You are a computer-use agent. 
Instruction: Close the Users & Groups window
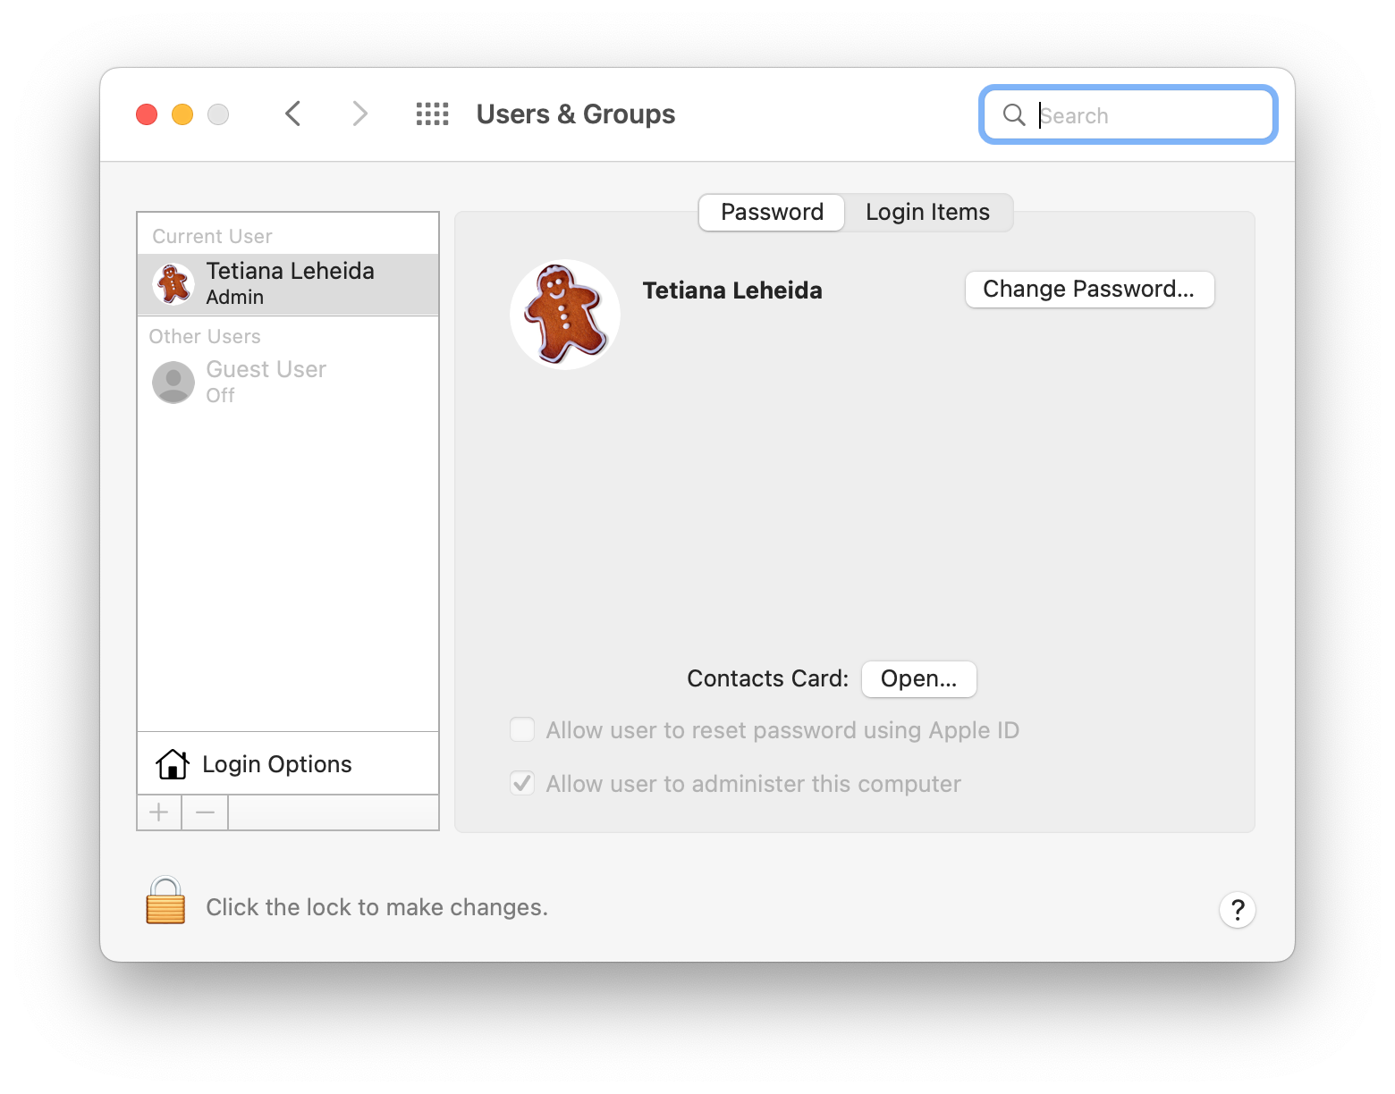pos(147,114)
